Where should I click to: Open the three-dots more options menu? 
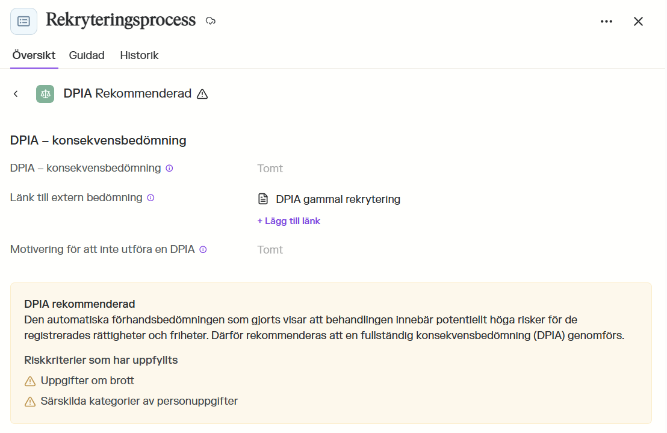point(606,22)
